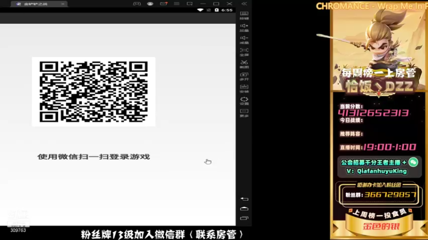Screen dimensions: 428x240
Task: Click the stream time 19:00-1:00
Action: (389, 147)
